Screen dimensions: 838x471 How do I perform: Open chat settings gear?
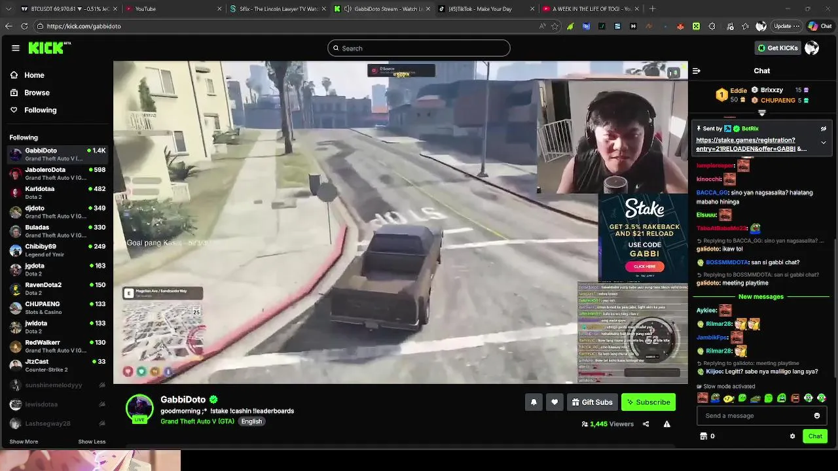792,436
